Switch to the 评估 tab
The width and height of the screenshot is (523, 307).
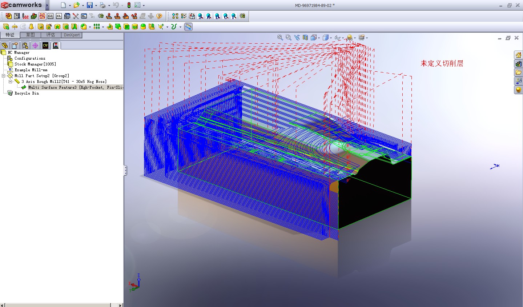(51, 35)
